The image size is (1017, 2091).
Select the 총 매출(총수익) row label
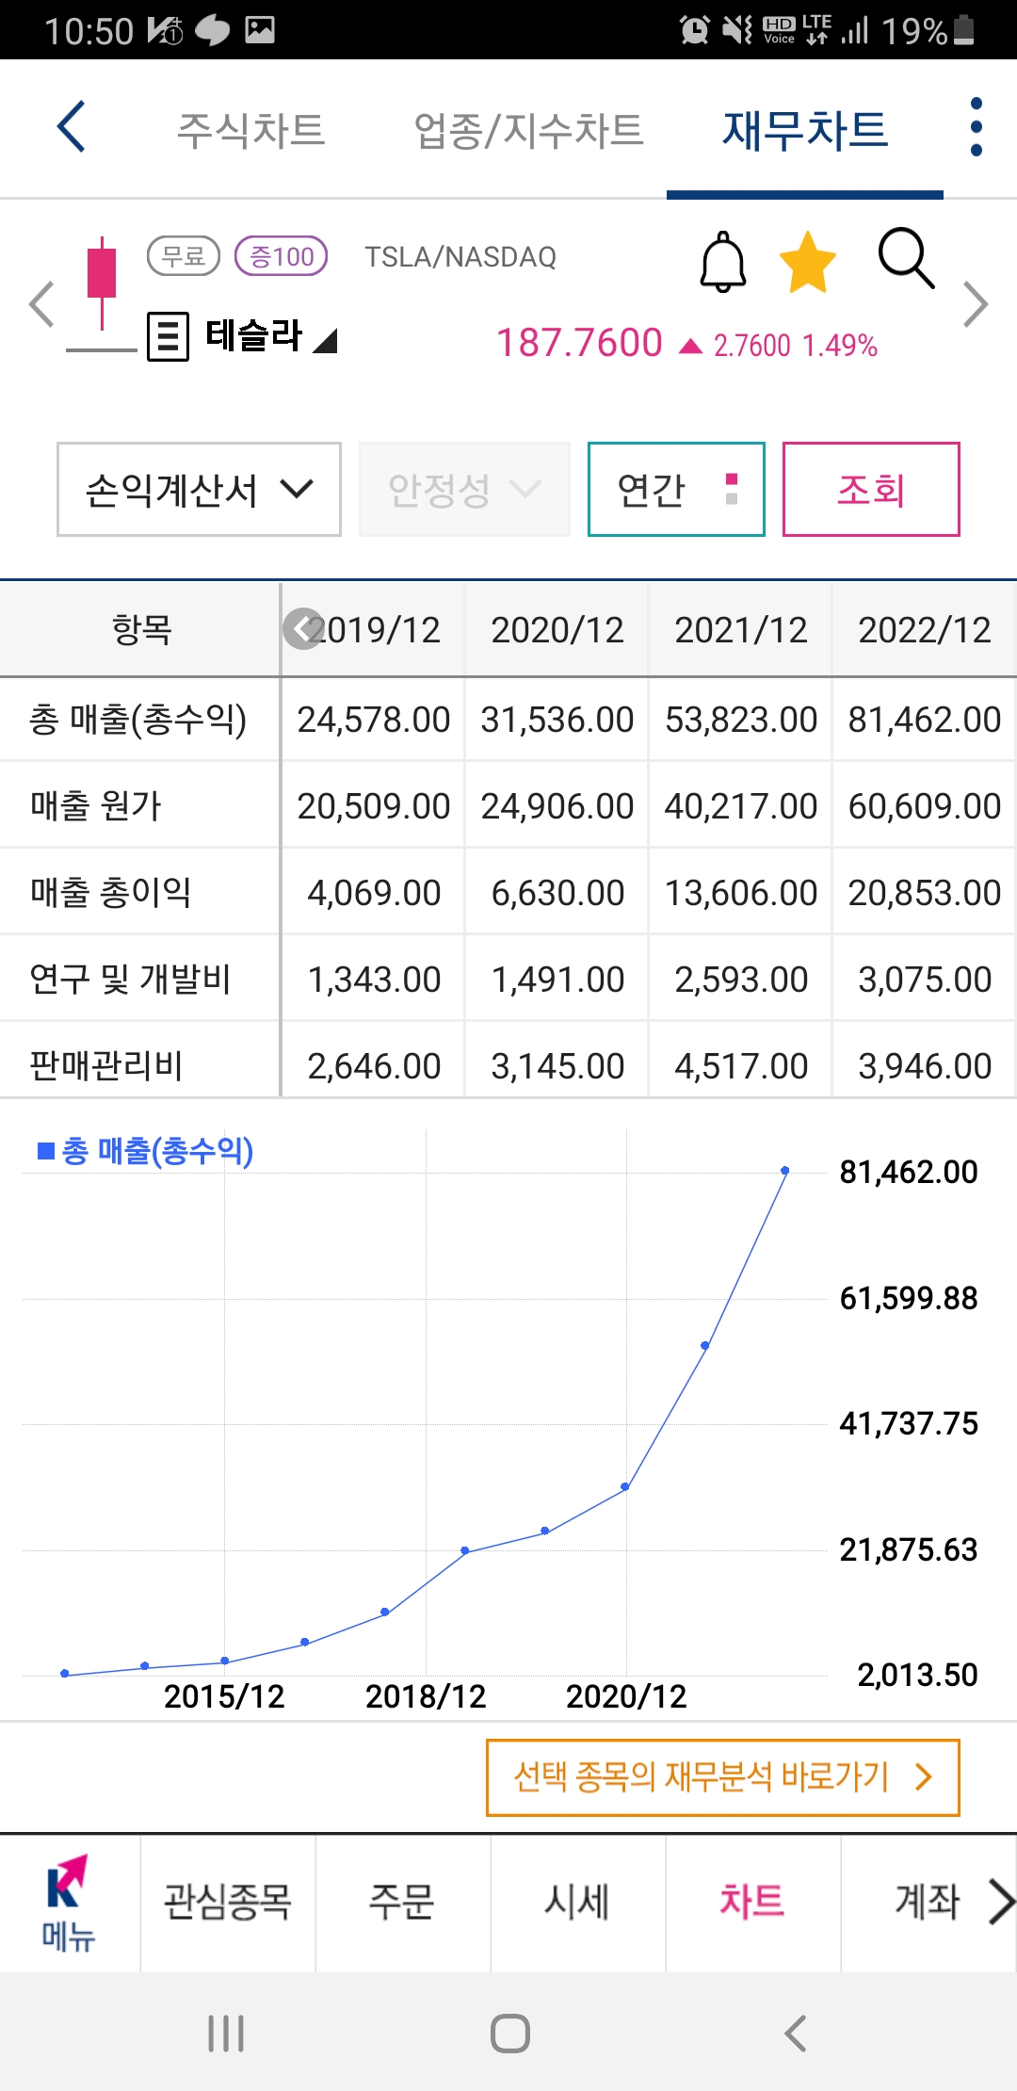(137, 720)
